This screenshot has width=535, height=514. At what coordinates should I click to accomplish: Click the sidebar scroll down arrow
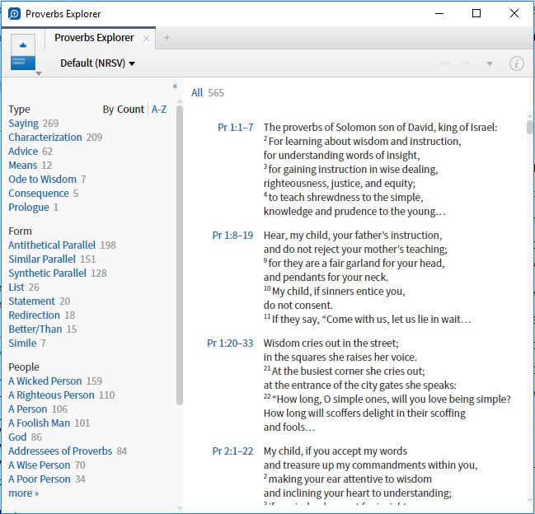coord(180,508)
